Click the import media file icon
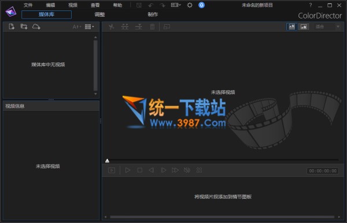This screenshot has height=223, width=347. (x=12, y=27)
